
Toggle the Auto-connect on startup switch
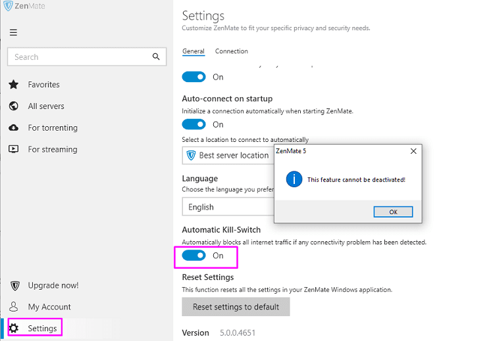(x=194, y=125)
